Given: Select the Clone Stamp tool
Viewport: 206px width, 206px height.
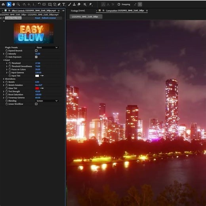Looking at the screenshot, I should [x=74, y=4].
